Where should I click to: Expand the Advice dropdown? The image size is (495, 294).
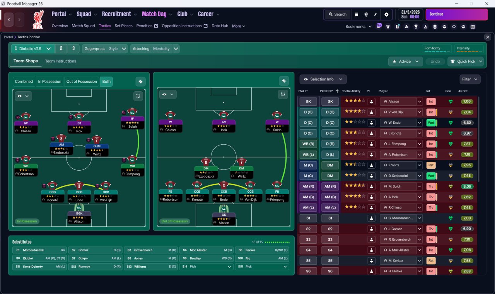coord(406,62)
